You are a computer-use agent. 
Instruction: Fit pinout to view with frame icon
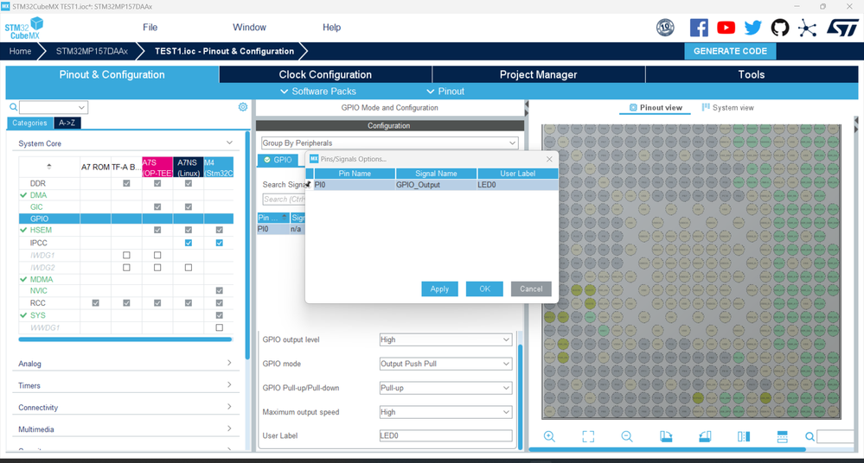(588, 436)
